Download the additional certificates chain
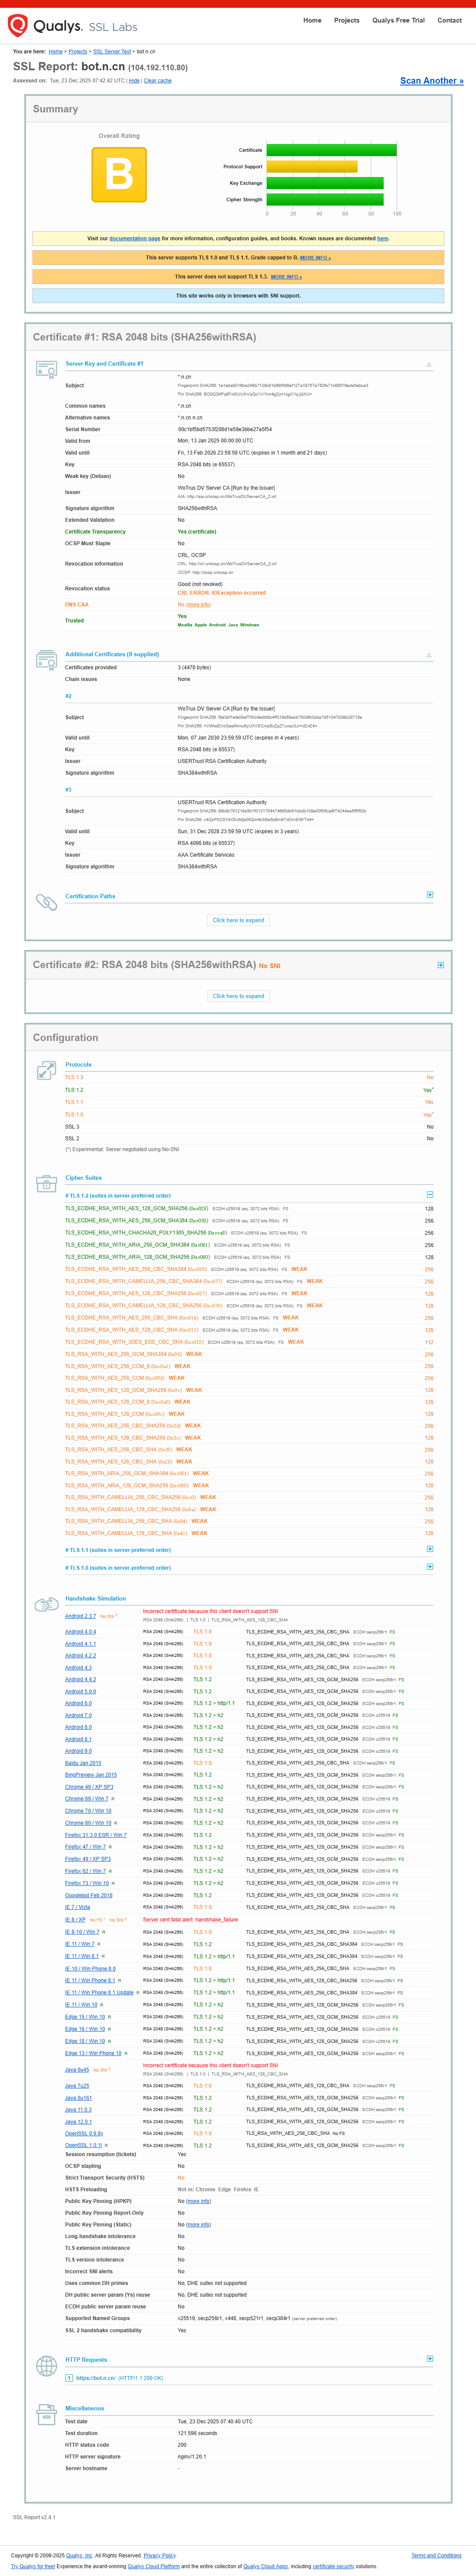The height and width of the screenshot is (2576, 476). pyautogui.click(x=429, y=655)
